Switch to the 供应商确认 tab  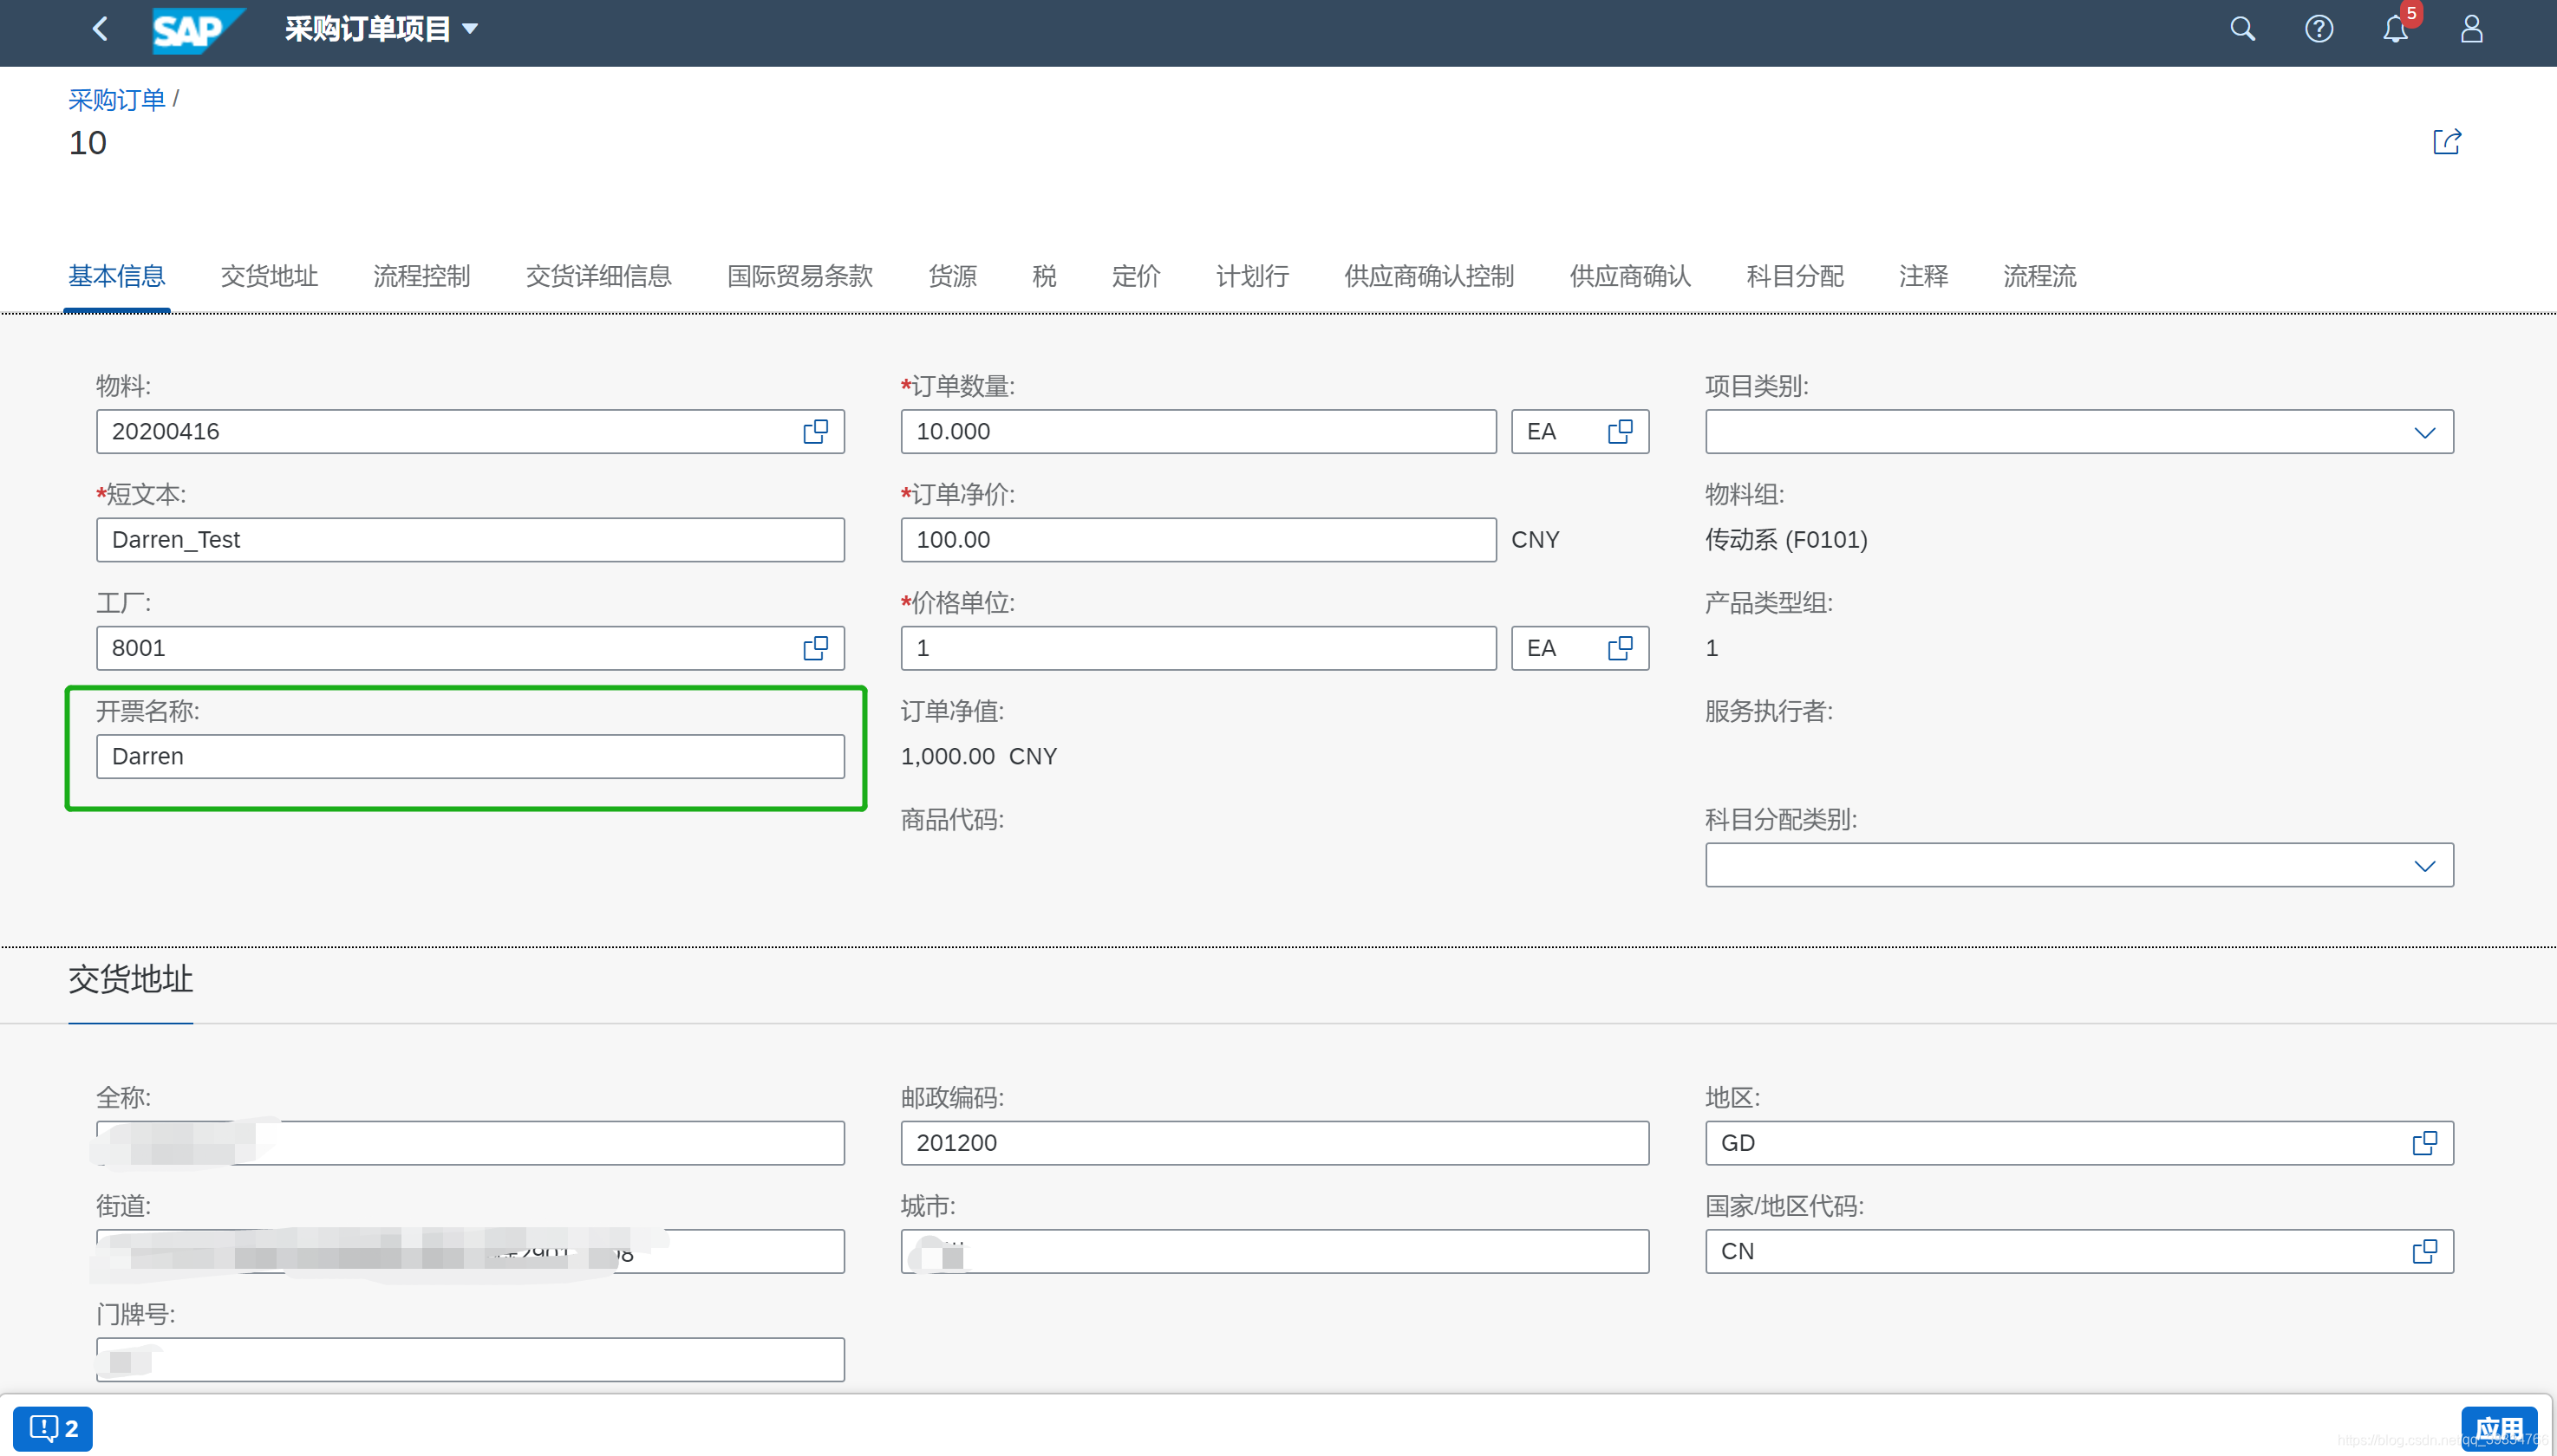click(1629, 276)
